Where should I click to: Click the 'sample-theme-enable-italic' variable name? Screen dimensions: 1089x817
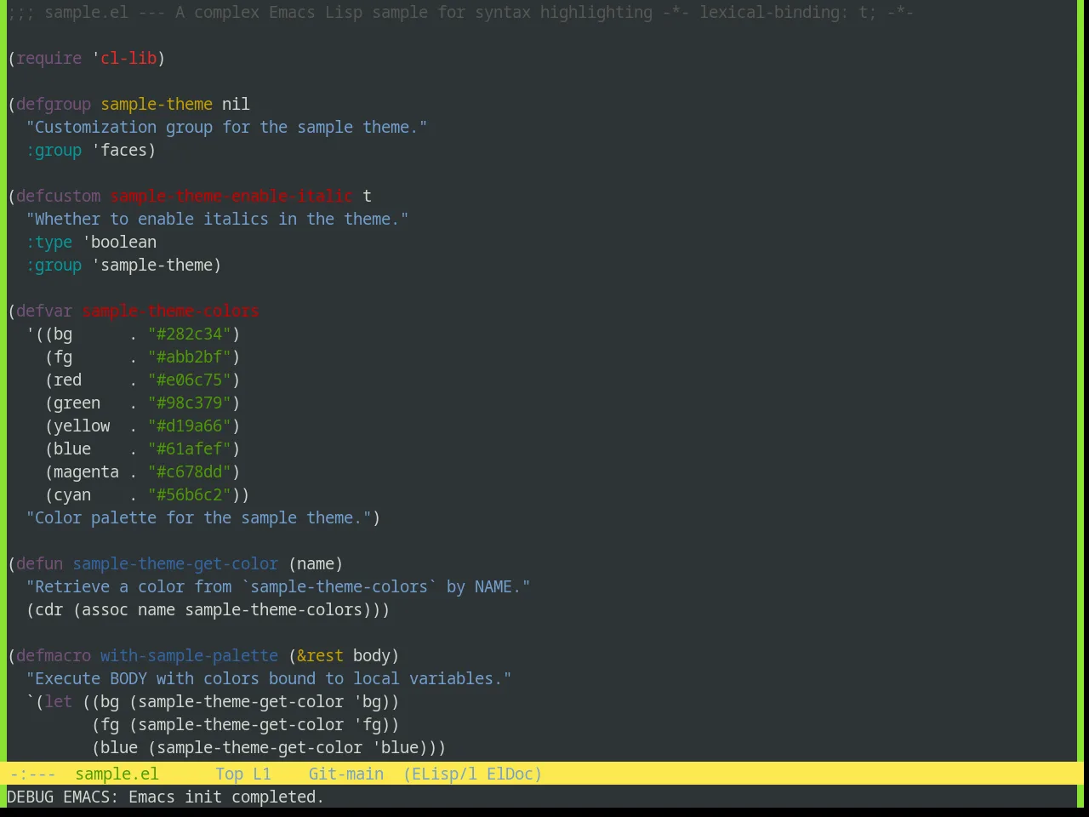pyautogui.click(x=231, y=196)
